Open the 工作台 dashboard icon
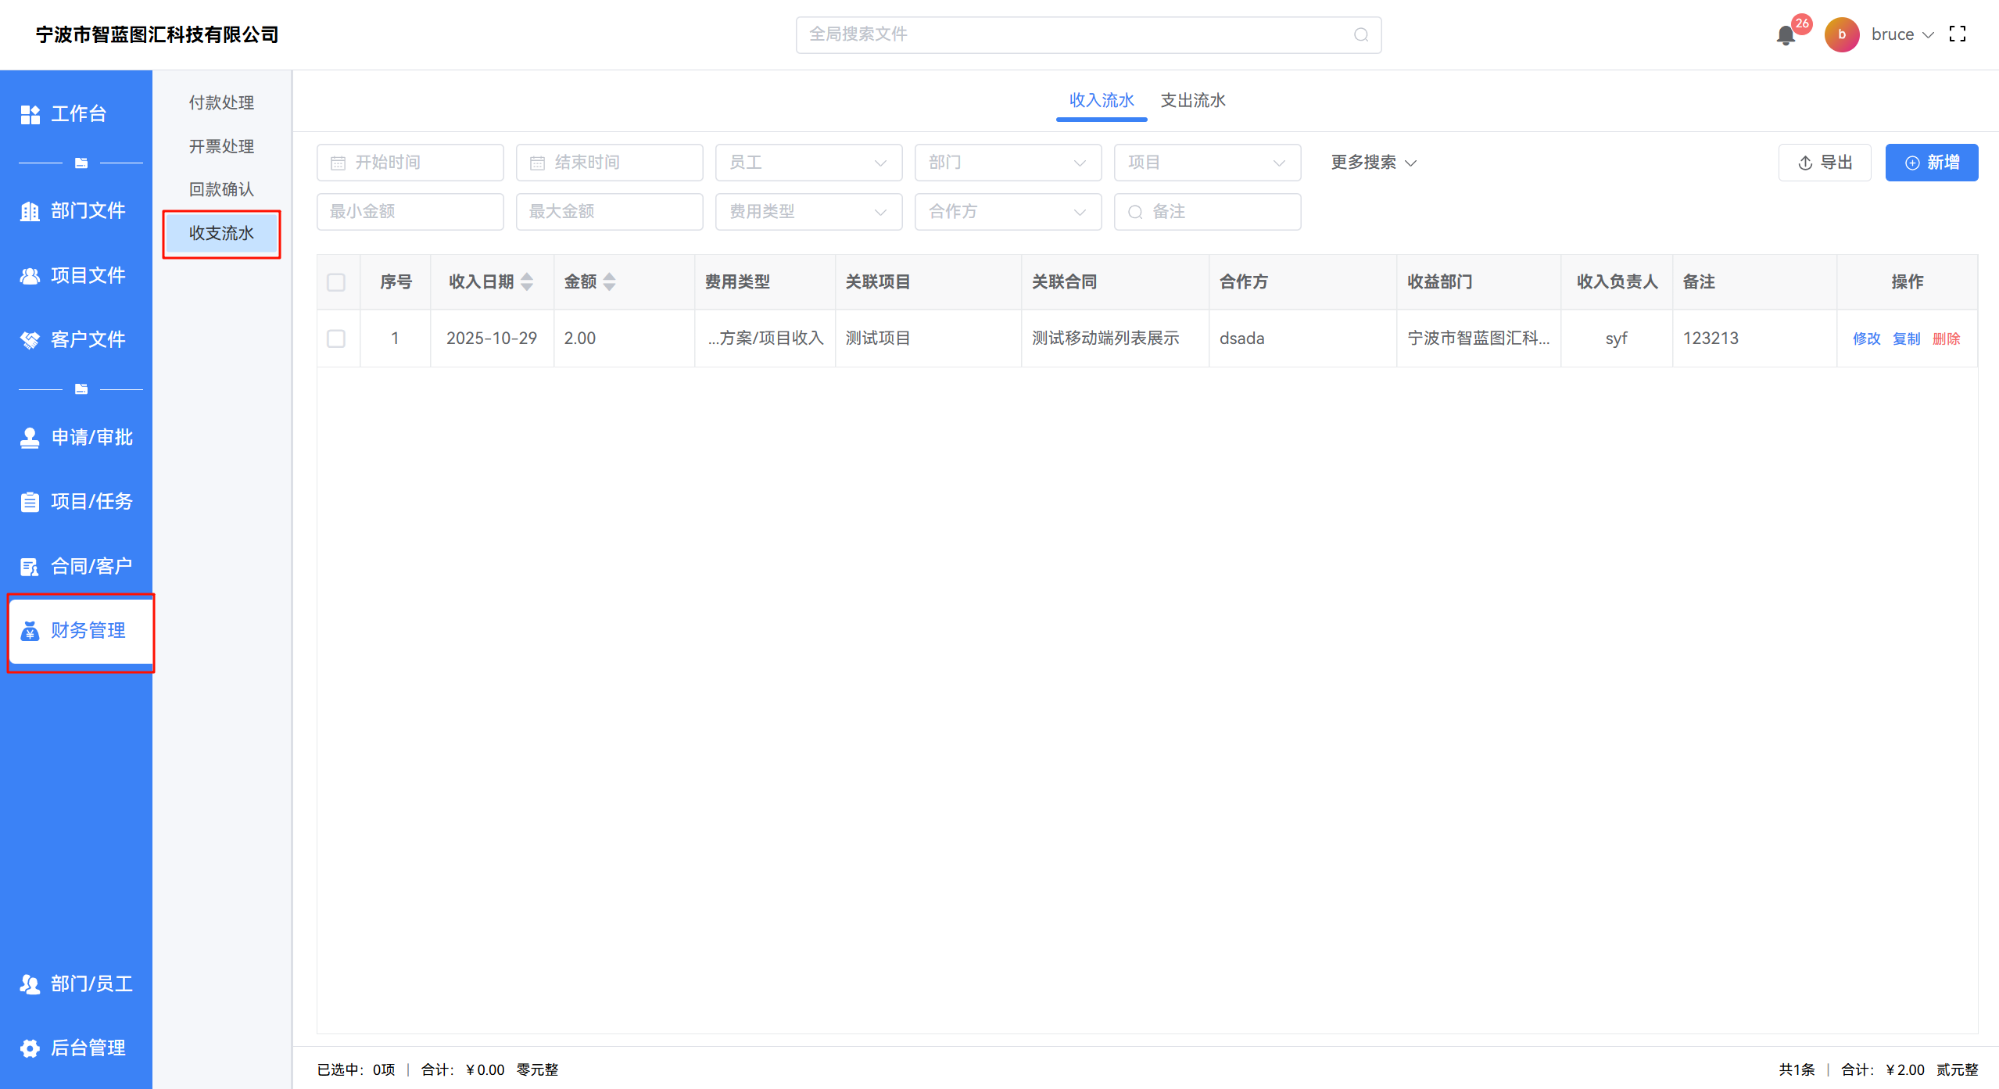1999x1089 pixels. click(30, 114)
